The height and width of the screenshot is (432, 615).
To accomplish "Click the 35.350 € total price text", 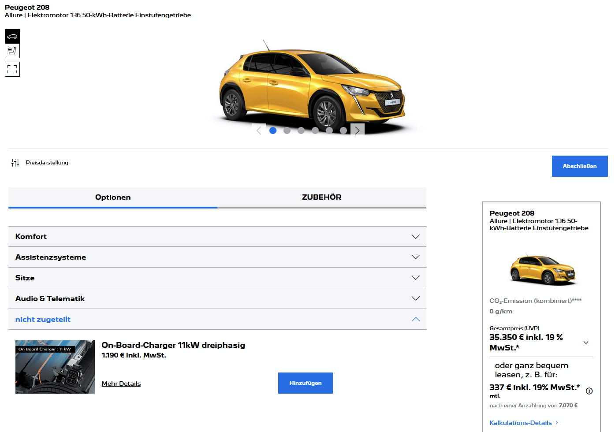I will [526, 343].
